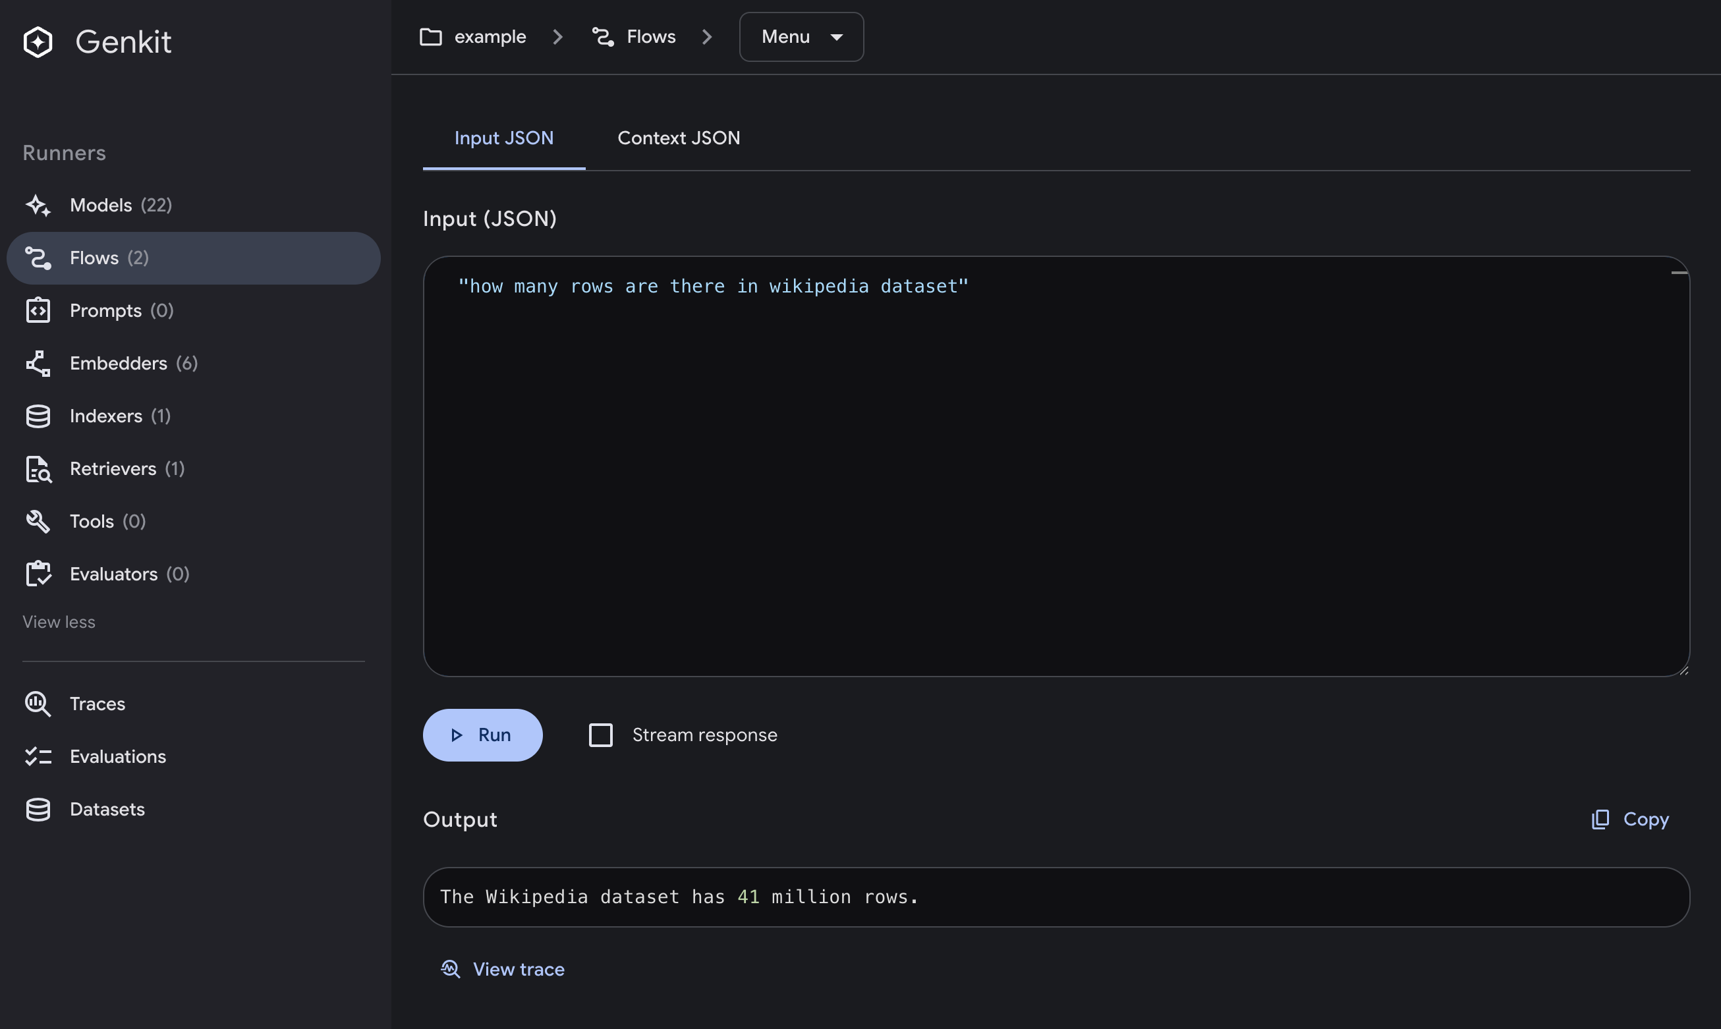Click the resize handle of input editor
Viewport: 1721px width, 1029px height.
(1683, 671)
